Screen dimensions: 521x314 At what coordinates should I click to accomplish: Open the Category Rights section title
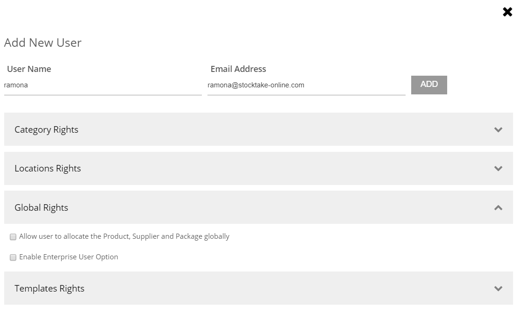pyautogui.click(x=46, y=129)
